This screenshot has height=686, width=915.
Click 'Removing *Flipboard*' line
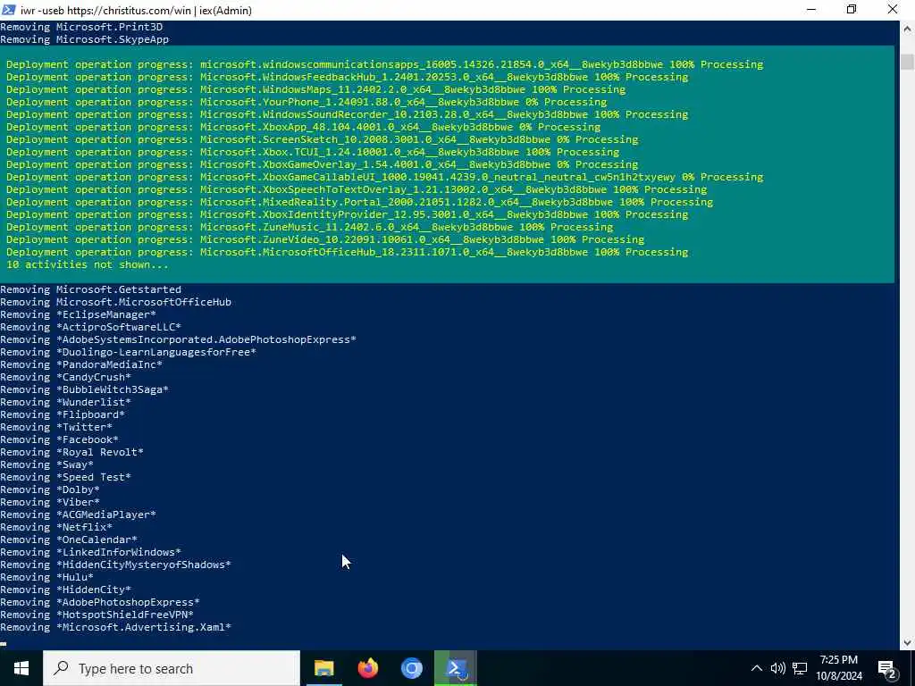pos(63,414)
